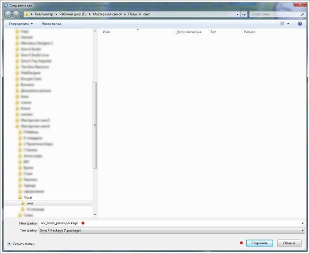The image size is (310, 254).
Task: Click the Back navigation arrow
Action: point(8,14)
